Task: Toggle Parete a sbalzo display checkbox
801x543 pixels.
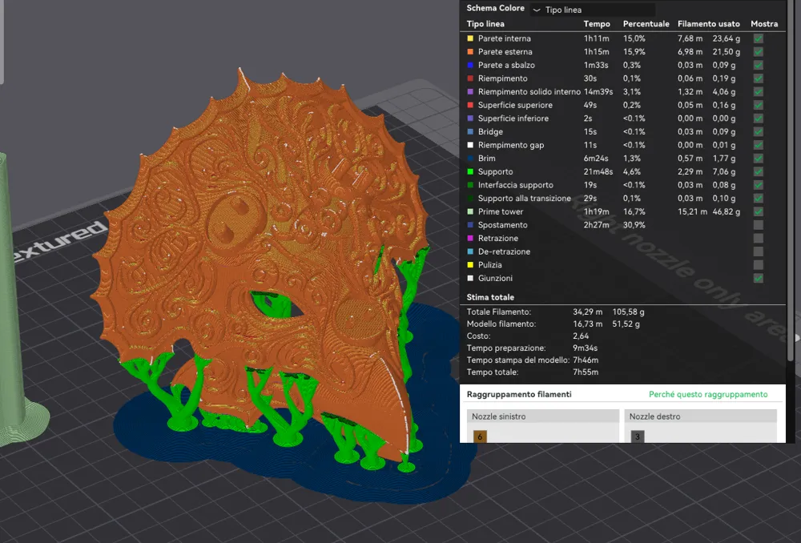Action: pyautogui.click(x=758, y=65)
